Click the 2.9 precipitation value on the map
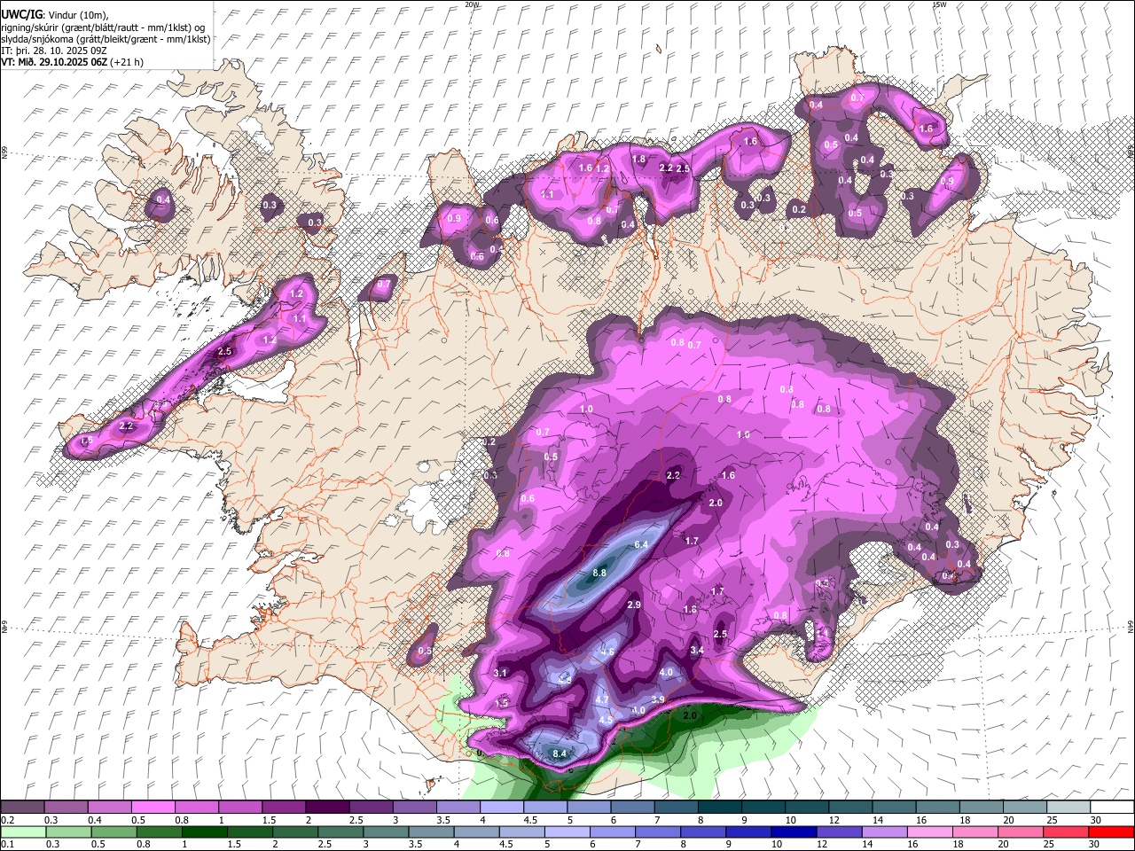This screenshot has width=1135, height=851. [x=634, y=605]
